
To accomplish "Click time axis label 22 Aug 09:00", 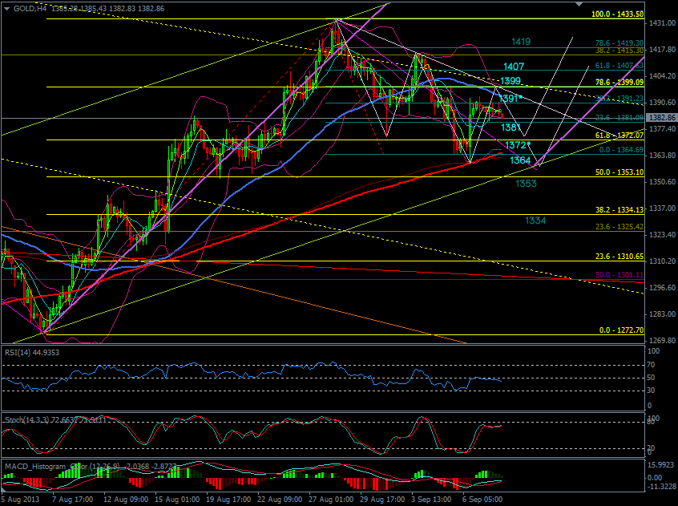I will point(280,499).
